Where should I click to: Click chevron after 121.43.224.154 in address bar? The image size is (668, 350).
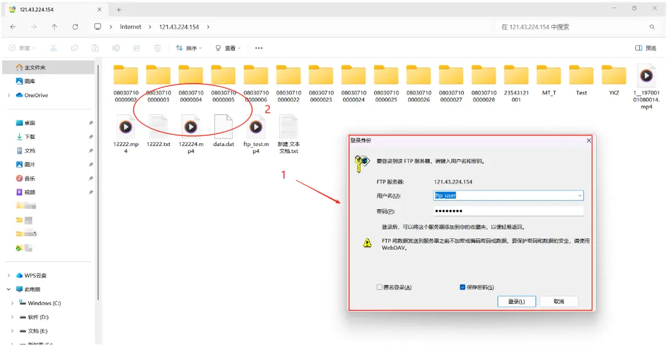tap(208, 27)
